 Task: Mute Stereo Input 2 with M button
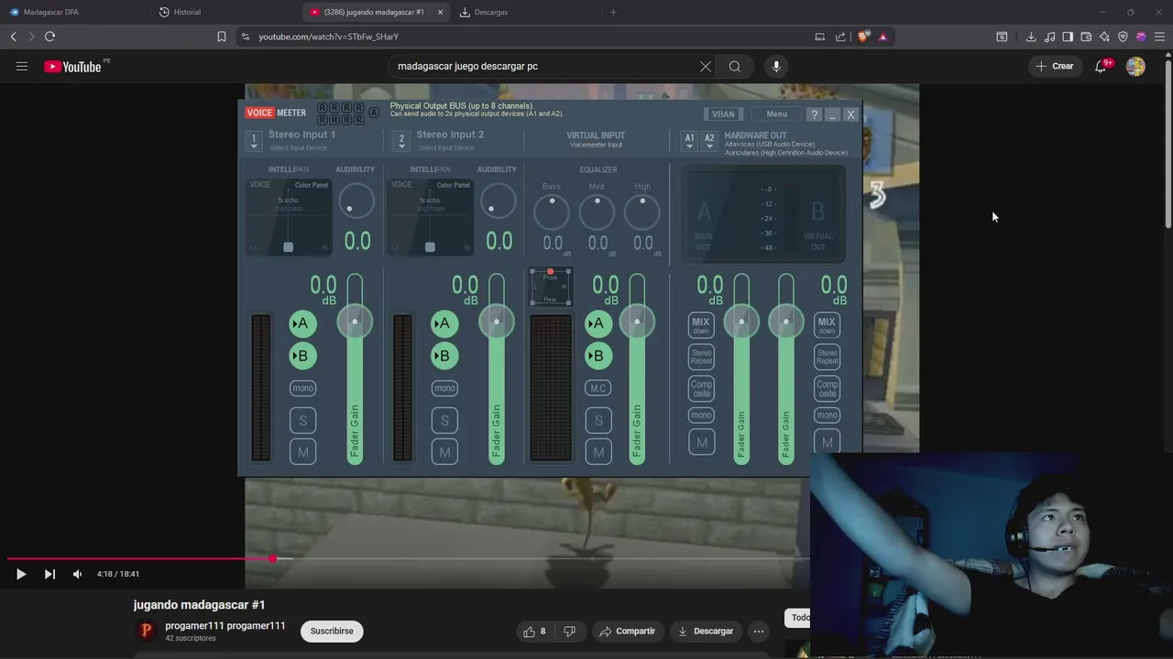pyautogui.click(x=444, y=452)
